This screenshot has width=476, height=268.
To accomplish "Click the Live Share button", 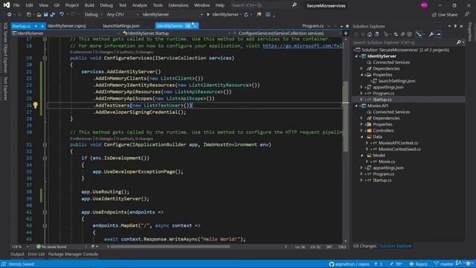I will pyautogui.click(x=445, y=15).
